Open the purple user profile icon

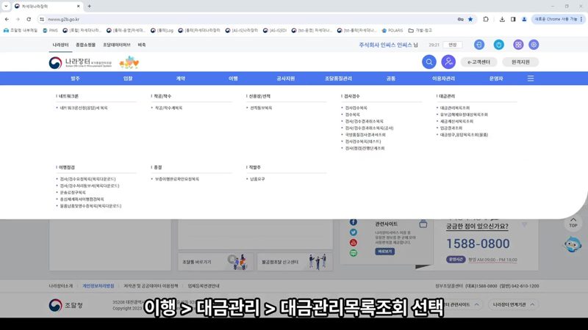(448, 62)
